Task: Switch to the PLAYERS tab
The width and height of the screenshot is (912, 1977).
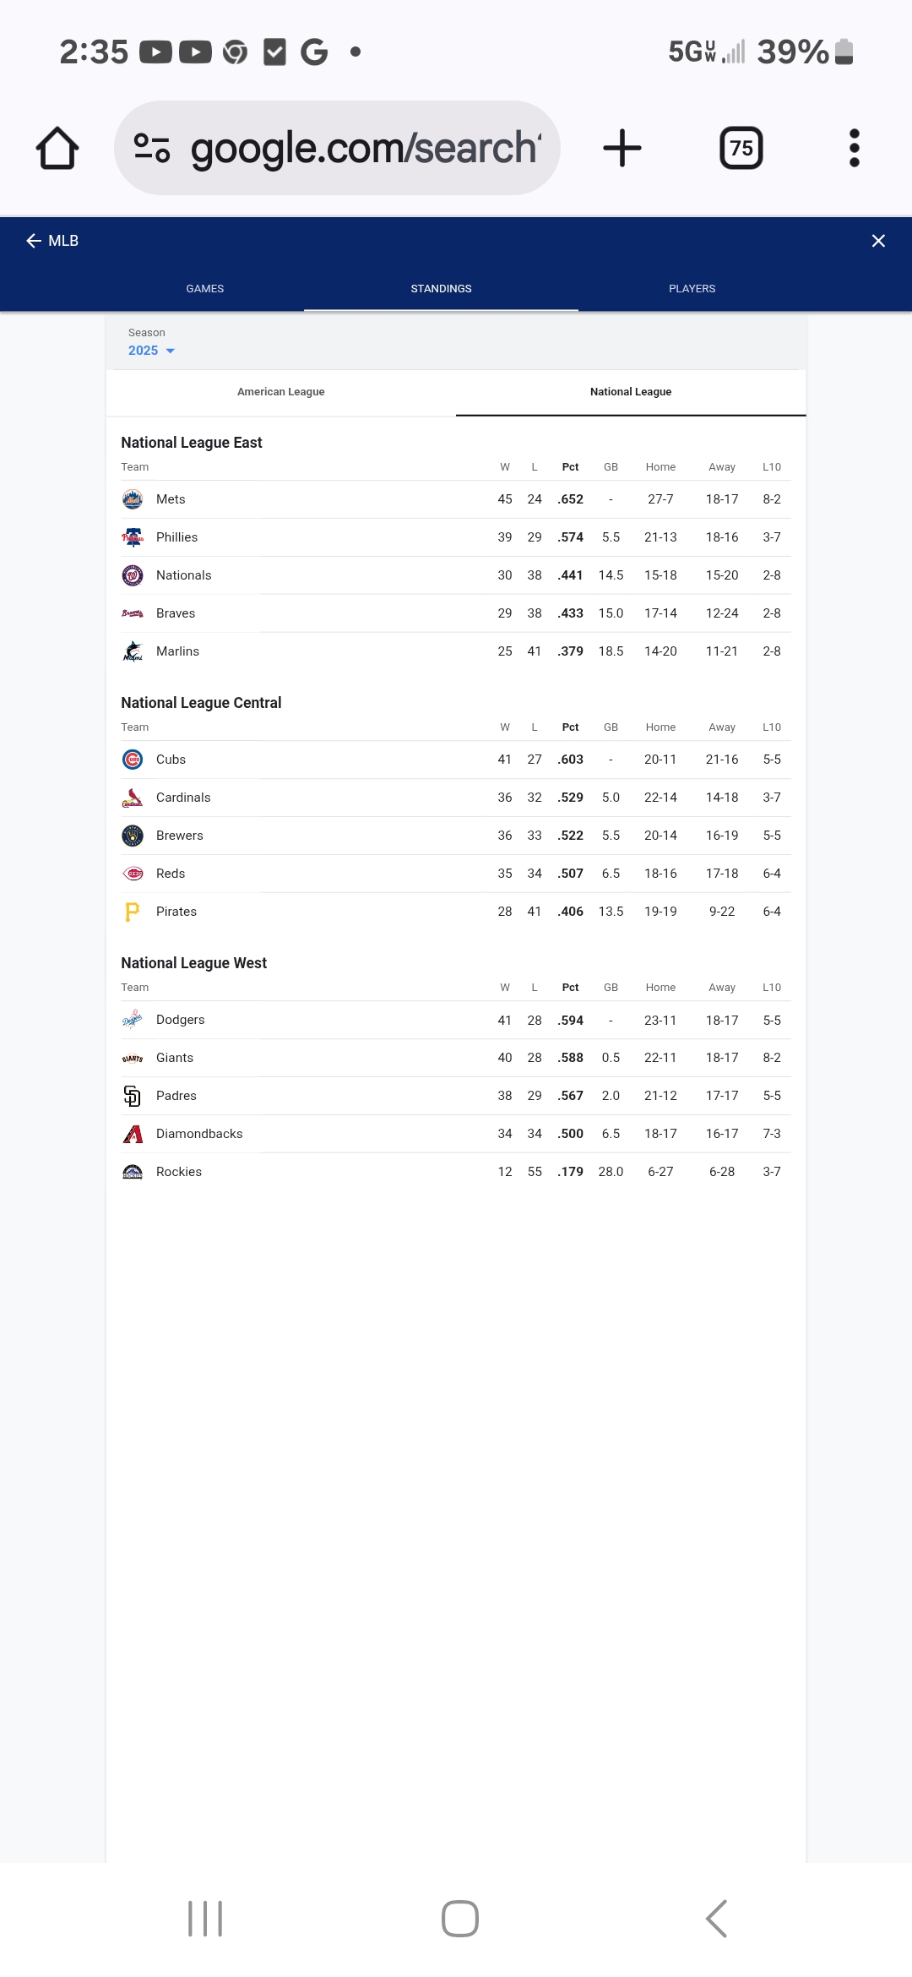Action: click(x=692, y=289)
